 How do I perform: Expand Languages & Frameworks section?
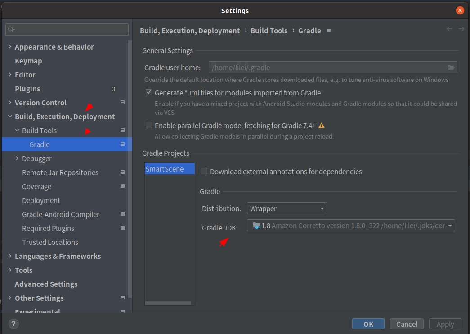(x=10, y=256)
